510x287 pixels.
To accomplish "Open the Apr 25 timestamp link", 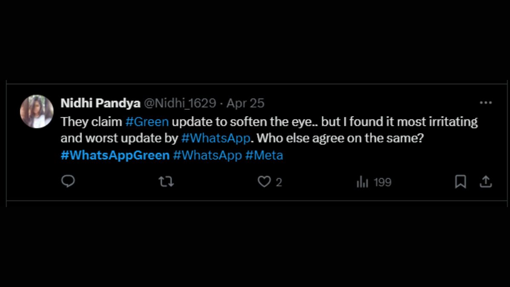I will click(x=245, y=103).
